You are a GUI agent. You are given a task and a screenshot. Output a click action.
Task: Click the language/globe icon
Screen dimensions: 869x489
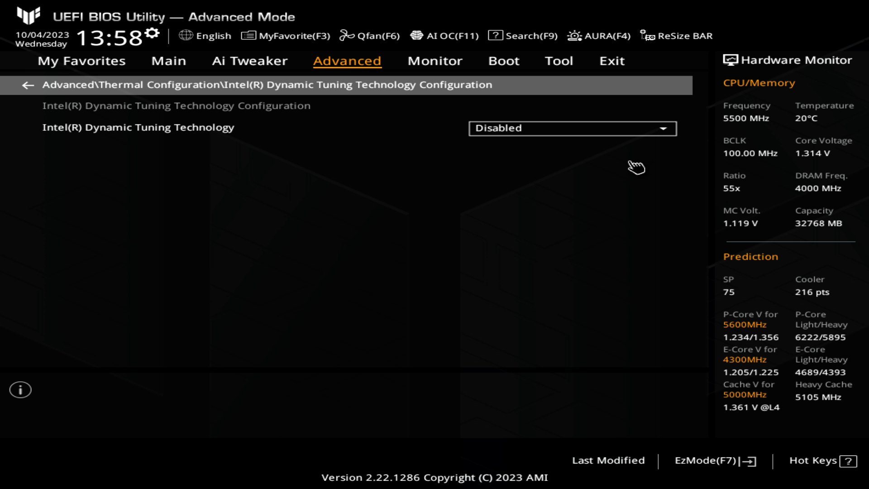coord(185,36)
